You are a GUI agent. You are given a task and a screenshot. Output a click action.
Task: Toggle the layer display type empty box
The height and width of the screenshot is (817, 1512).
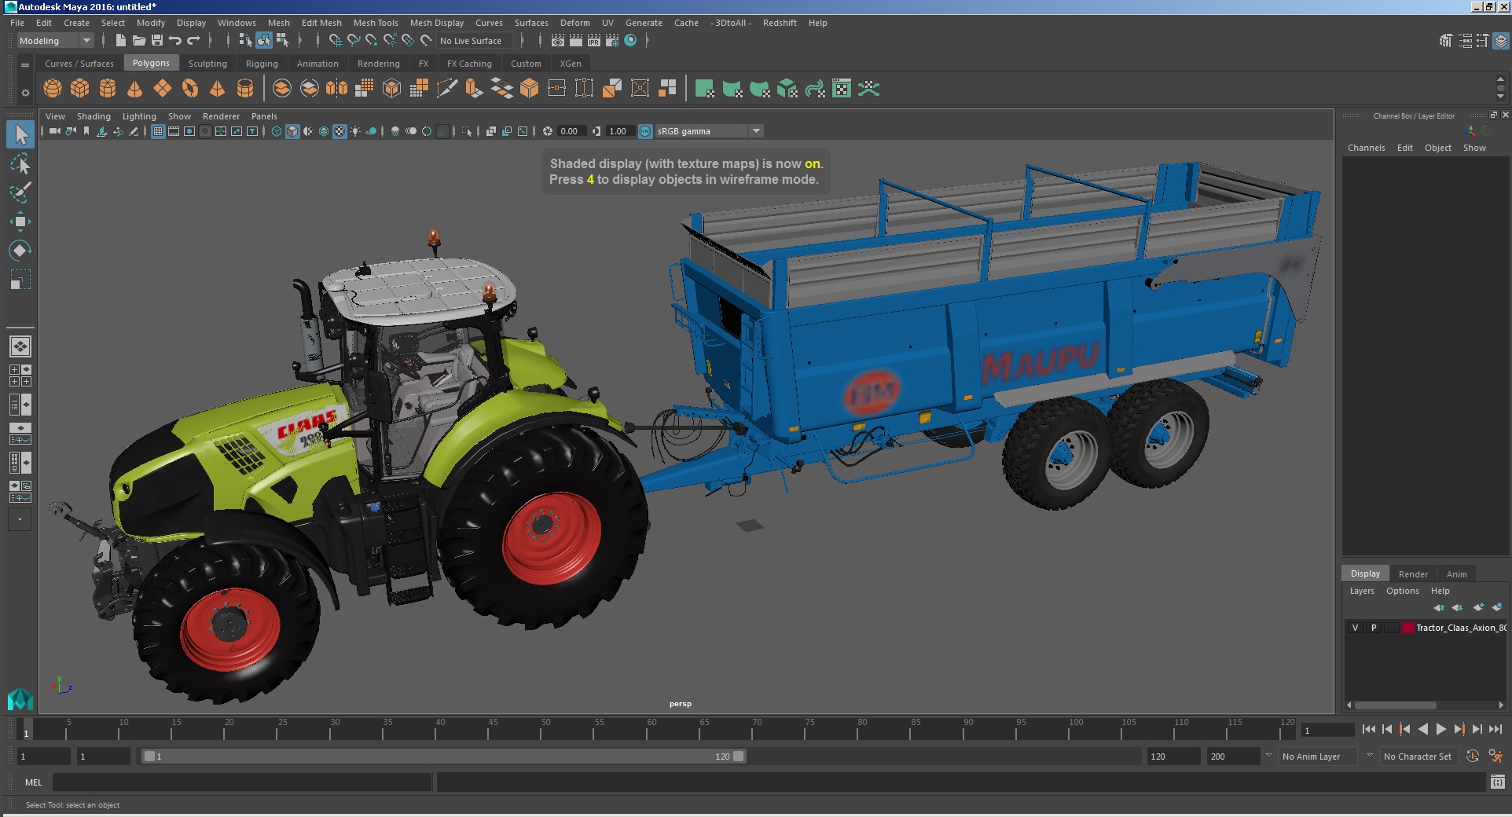coord(1392,628)
